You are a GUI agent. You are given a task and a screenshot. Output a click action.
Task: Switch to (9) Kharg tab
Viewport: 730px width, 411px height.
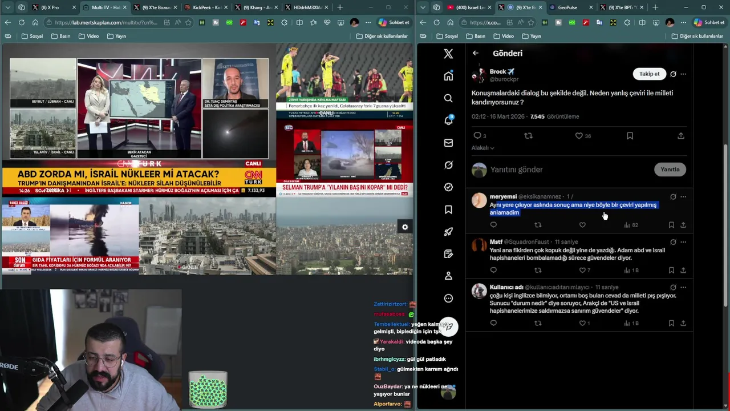point(257,7)
